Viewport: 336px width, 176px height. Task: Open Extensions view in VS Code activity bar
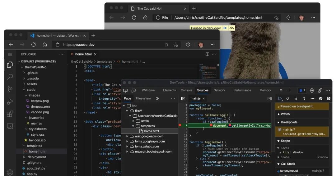(x=10, y=114)
